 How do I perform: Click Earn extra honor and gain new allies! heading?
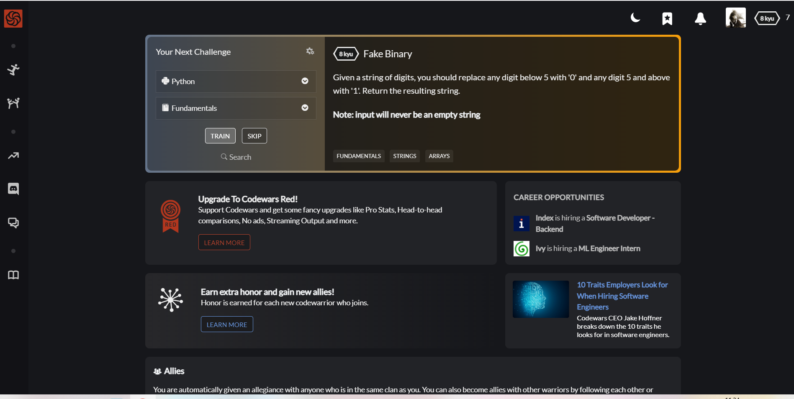click(x=267, y=292)
